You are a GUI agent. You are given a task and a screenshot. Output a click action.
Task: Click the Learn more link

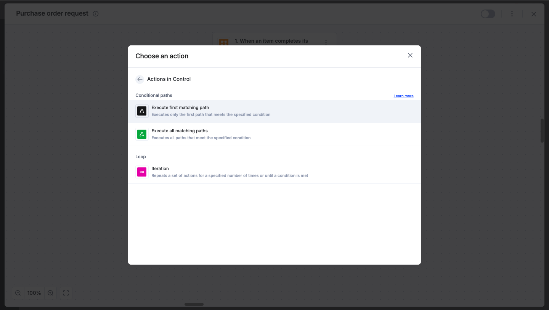coord(403,96)
